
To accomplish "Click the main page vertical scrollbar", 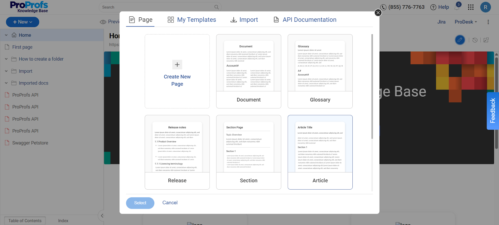I will pos(497,103).
